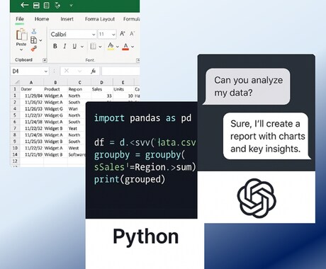Toggle Bold formatting
The height and width of the screenshot is (269, 326).
[55, 46]
